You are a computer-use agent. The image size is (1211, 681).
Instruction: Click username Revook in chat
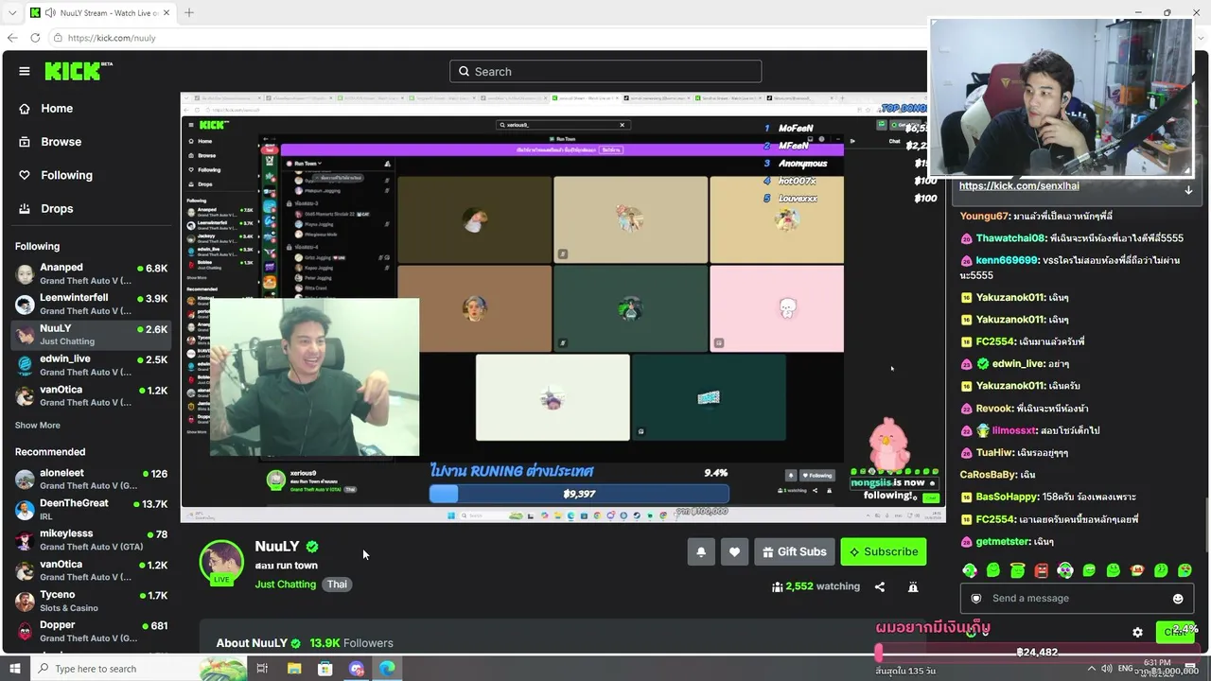click(x=994, y=409)
